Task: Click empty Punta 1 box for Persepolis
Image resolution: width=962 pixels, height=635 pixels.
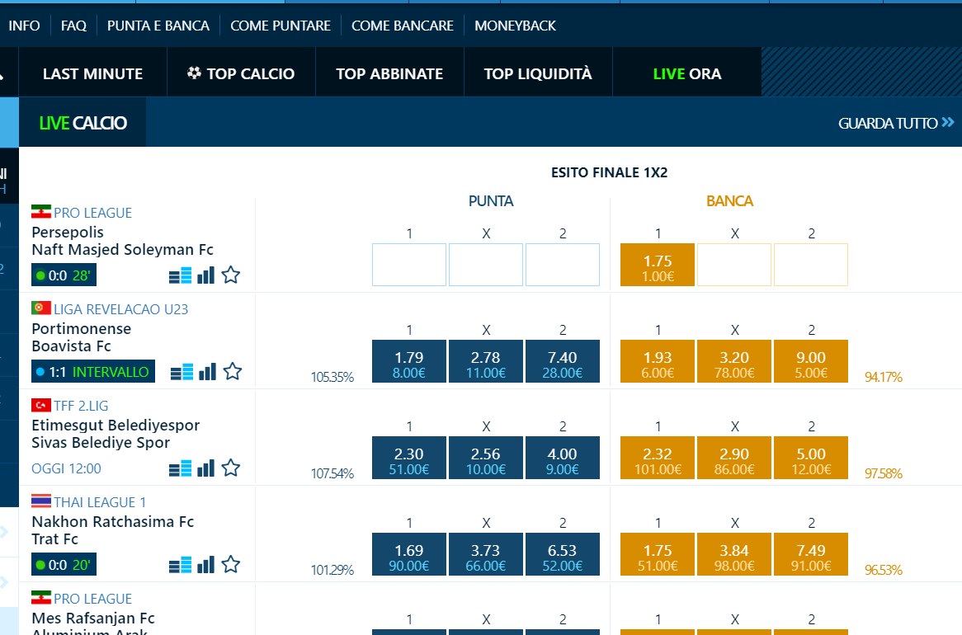Action: [409, 265]
